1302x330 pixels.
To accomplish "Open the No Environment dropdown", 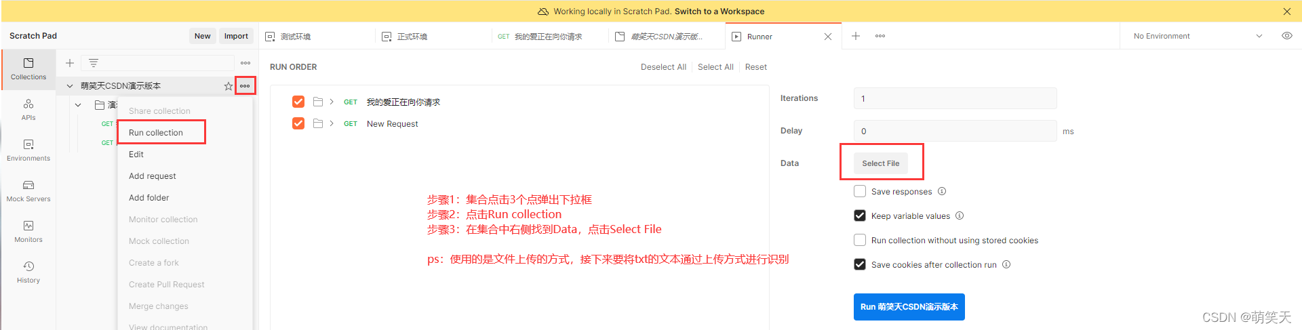I will click(1198, 36).
